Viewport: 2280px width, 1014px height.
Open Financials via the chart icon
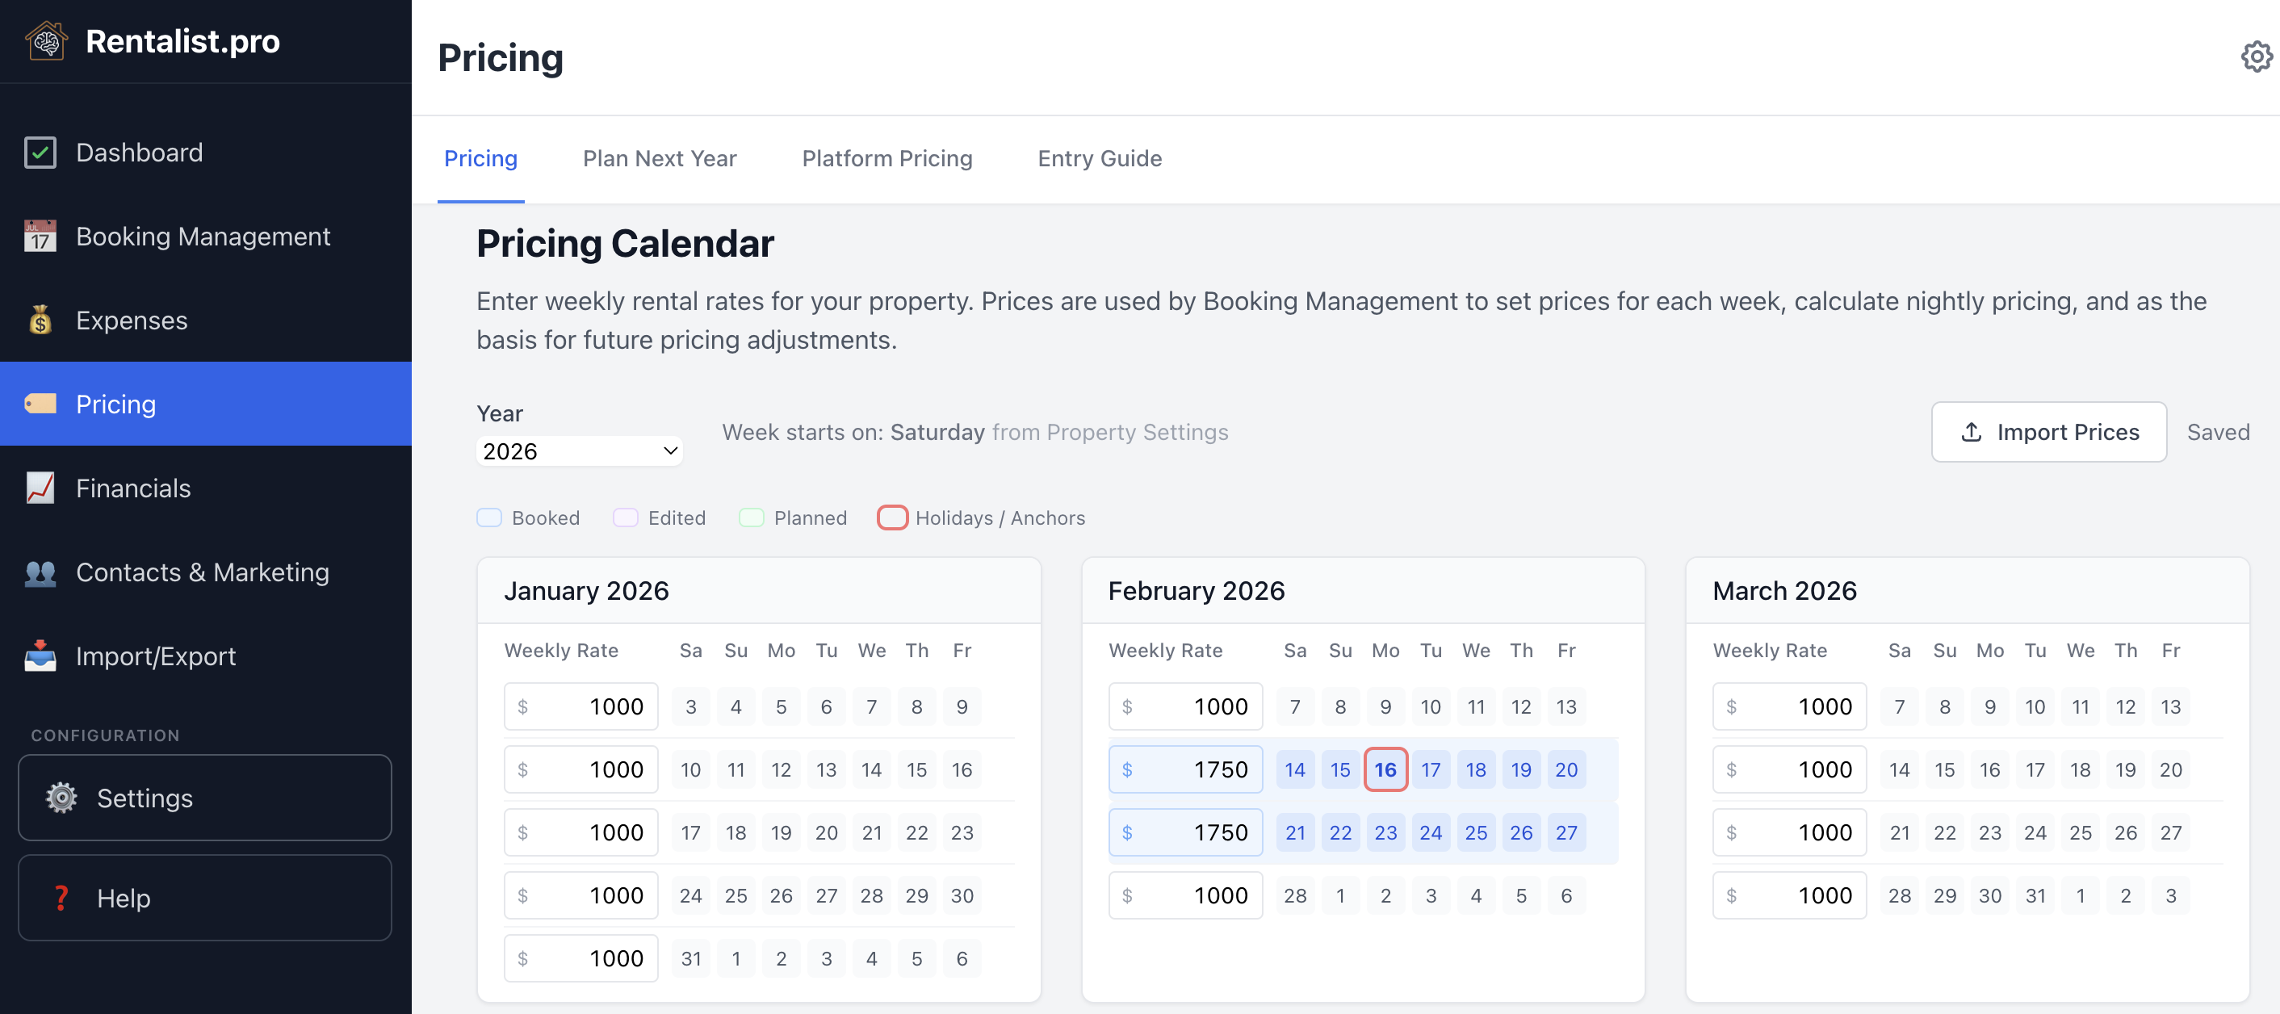[39, 488]
